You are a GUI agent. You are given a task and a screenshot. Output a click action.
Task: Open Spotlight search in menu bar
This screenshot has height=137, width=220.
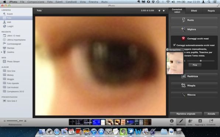pos(209,2)
